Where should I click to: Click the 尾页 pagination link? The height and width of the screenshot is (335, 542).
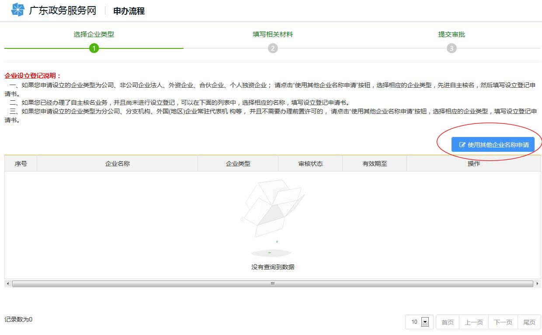point(529,322)
